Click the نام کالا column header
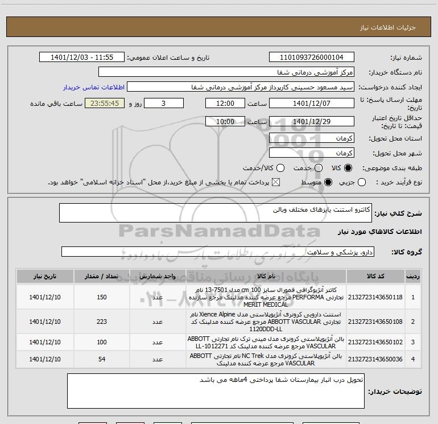 pyautogui.click(x=266, y=276)
